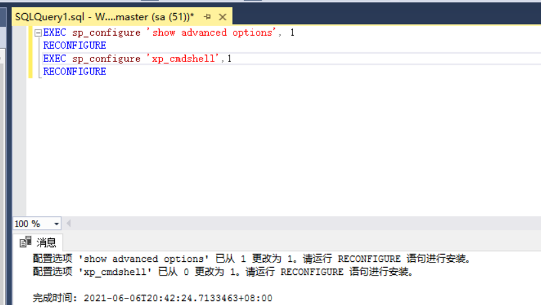Click the 'xp_cmdshell' output message line
The width and height of the screenshot is (541, 305).
[222, 272]
